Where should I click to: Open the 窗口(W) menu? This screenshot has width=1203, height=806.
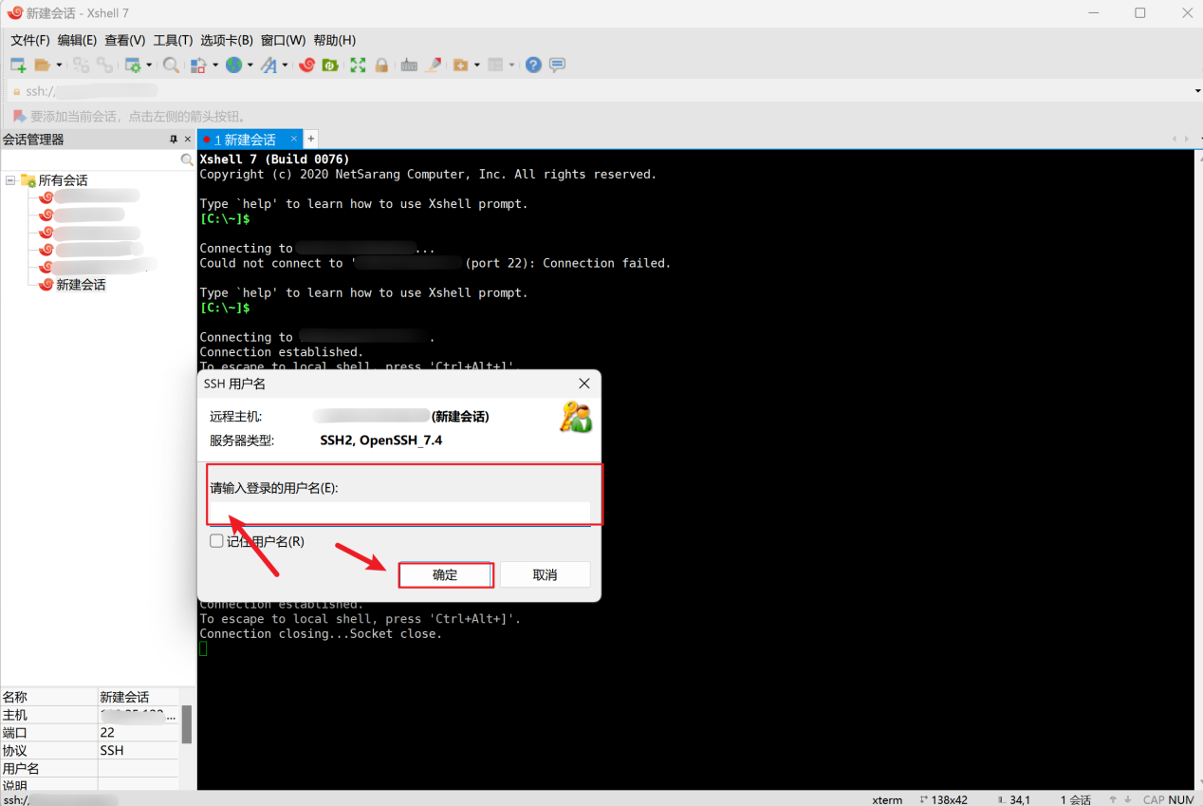[x=283, y=40]
